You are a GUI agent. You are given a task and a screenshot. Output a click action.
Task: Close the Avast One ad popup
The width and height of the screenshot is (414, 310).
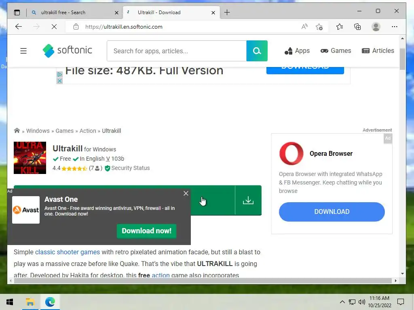(x=186, y=193)
